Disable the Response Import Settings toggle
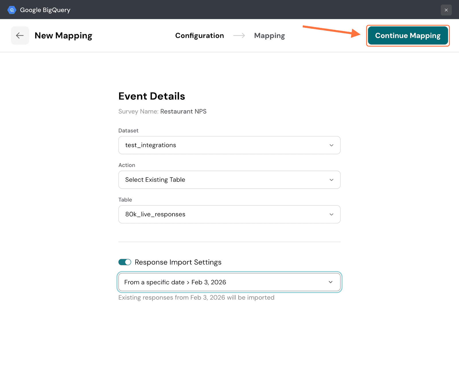 (x=125, y=262)
